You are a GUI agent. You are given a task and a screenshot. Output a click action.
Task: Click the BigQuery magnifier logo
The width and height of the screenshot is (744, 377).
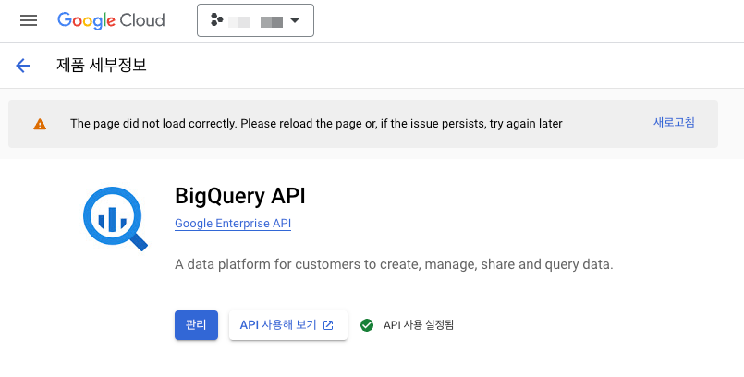(x=116, y=218)
